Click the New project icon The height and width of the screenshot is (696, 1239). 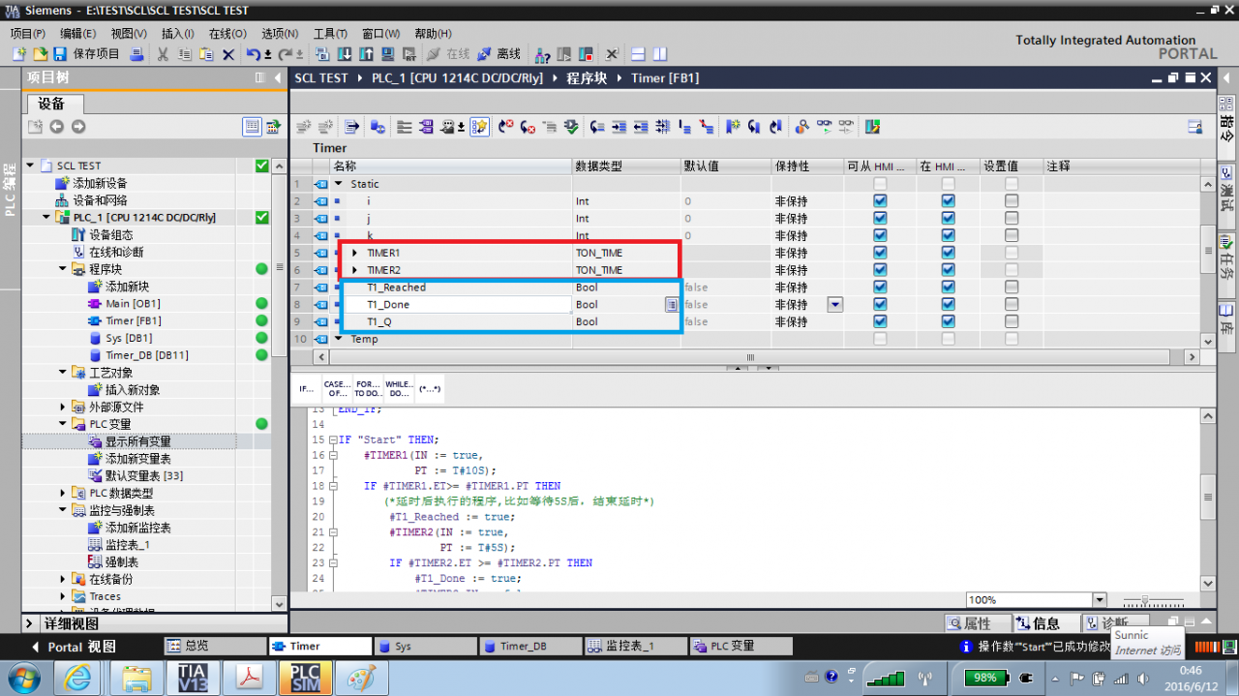pyautogui.click(x=18, y=54)
